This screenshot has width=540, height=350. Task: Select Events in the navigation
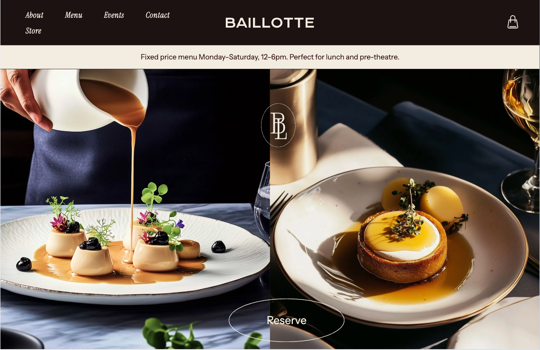point(114,15)
